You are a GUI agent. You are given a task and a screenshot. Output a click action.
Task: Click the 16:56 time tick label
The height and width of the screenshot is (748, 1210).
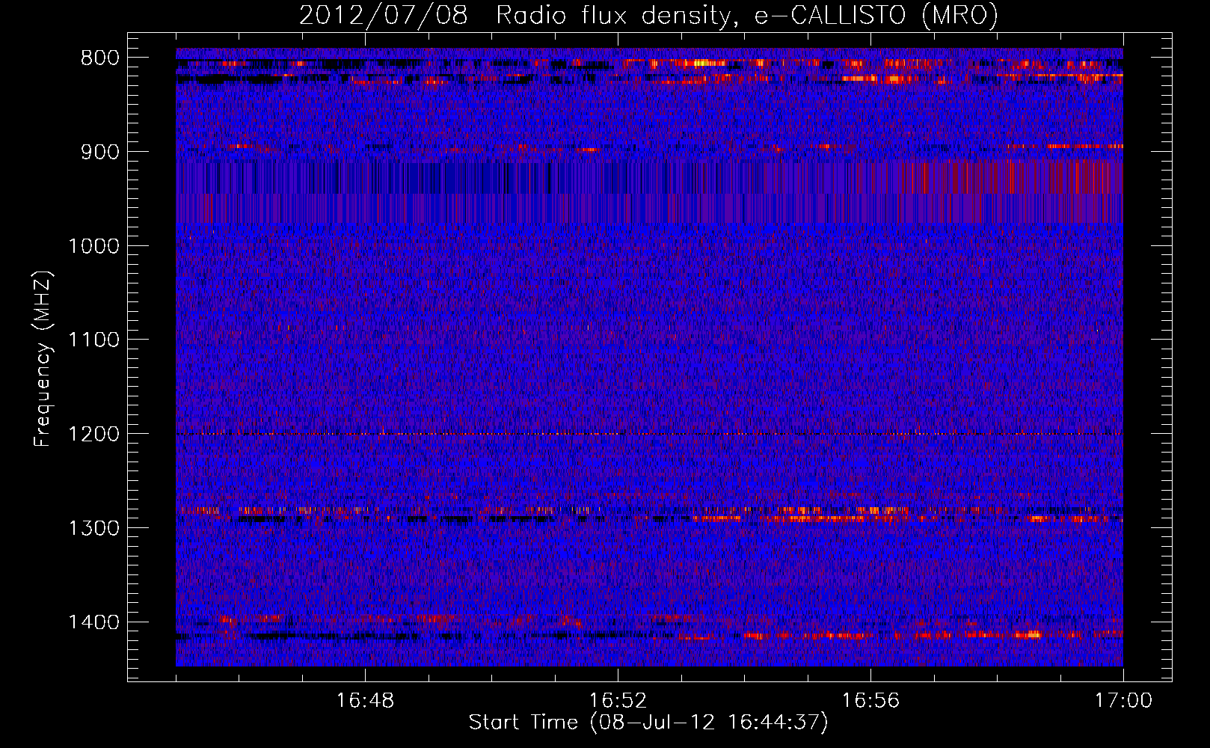click(870, 701)
